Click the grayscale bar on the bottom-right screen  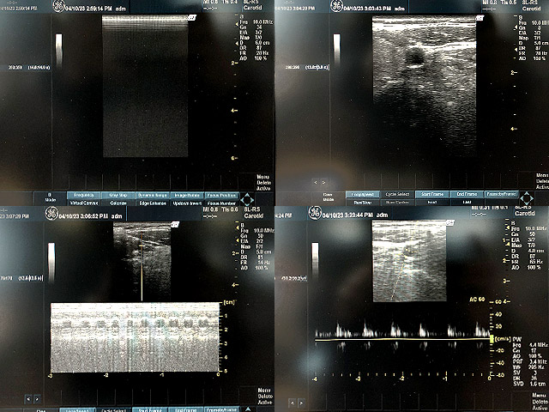coord(315,259)
